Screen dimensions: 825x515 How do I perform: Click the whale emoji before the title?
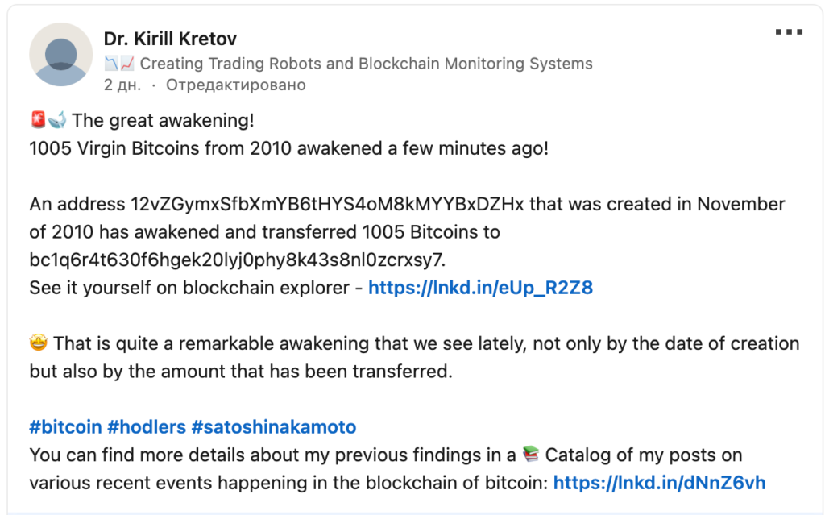click(x=57, y=121)
